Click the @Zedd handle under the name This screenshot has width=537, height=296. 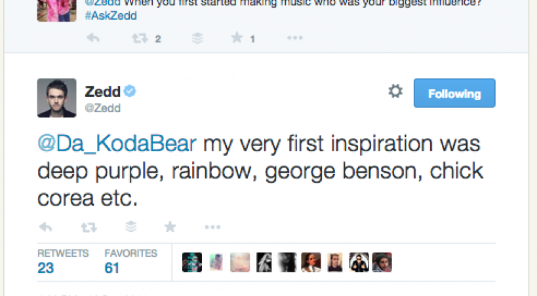coord(102,108)
